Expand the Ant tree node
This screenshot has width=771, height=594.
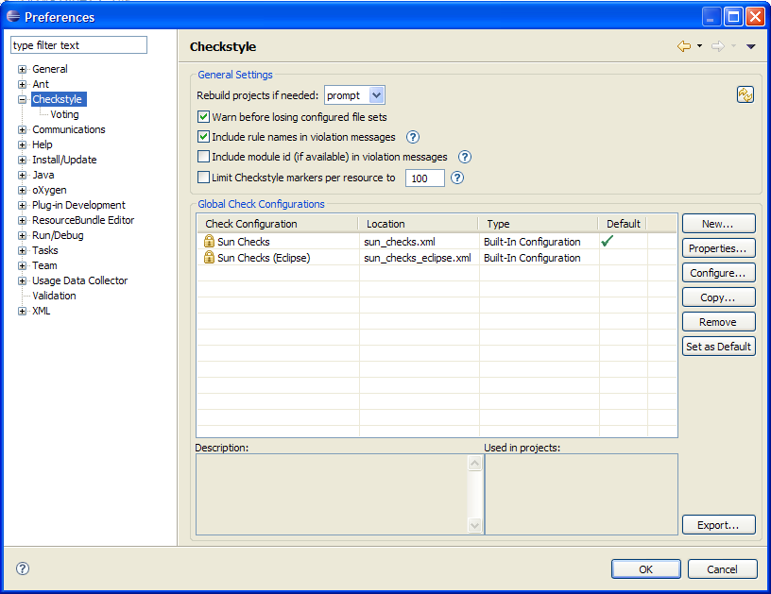[x=22, y=84]
